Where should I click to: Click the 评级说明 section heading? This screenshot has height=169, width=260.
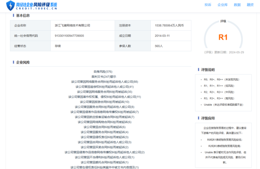click(x=207, y=70)
